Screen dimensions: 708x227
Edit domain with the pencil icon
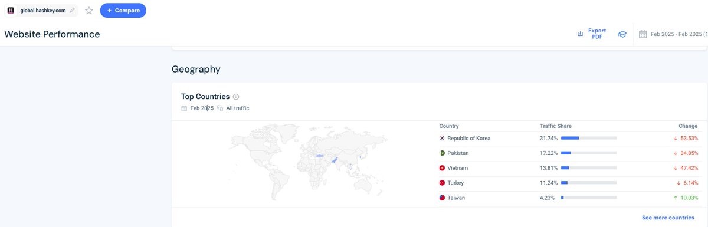pos(72,10)
